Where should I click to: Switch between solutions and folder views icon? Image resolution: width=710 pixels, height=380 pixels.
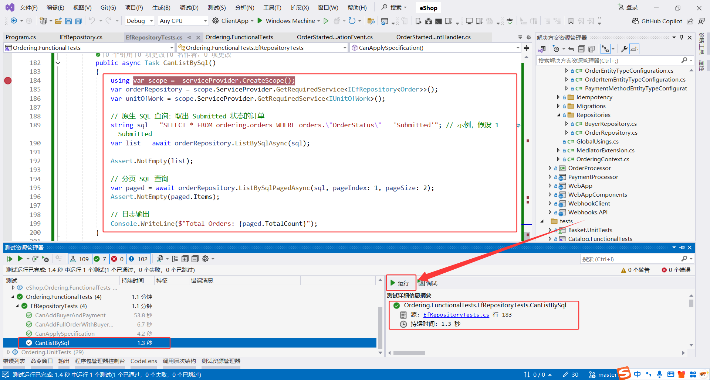[542, 49]
